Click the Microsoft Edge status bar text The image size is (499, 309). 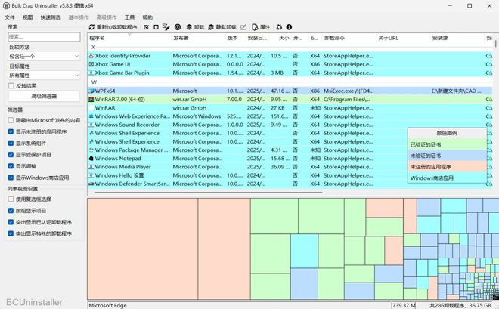coord(107,305)
